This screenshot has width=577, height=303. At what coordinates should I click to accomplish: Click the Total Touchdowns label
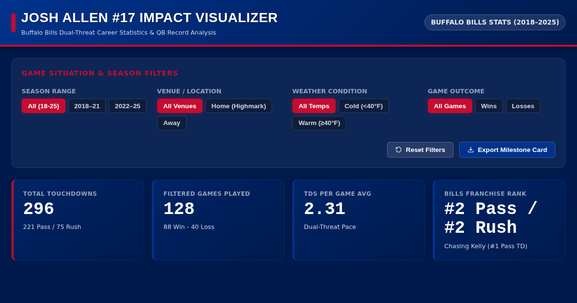click(x=60, y=194)
